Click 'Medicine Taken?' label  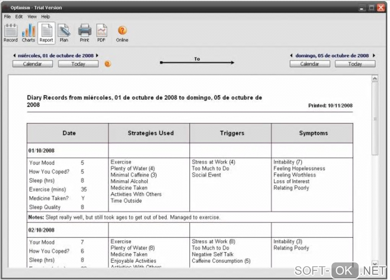[x=49, y=198]
